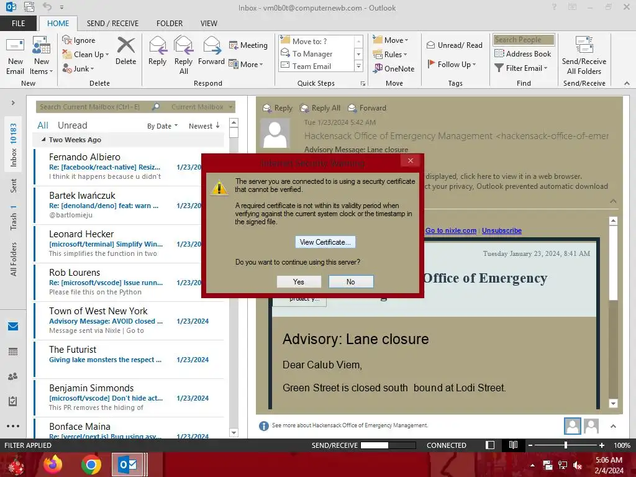This screenshot has width=636, height=477.
Task: Click zoom out minus button
Action: pos(530,445)
